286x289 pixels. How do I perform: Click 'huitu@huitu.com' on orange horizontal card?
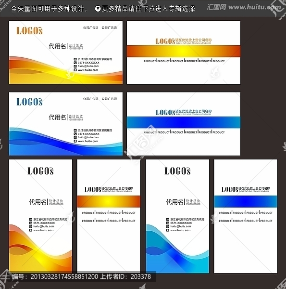coord(88,66)
